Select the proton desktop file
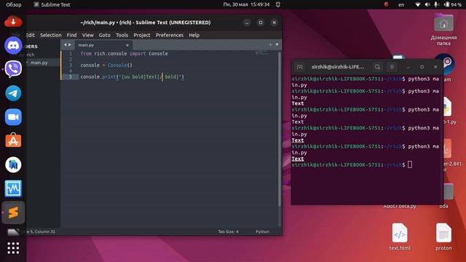Screen dimensions: 466x262 443,237
